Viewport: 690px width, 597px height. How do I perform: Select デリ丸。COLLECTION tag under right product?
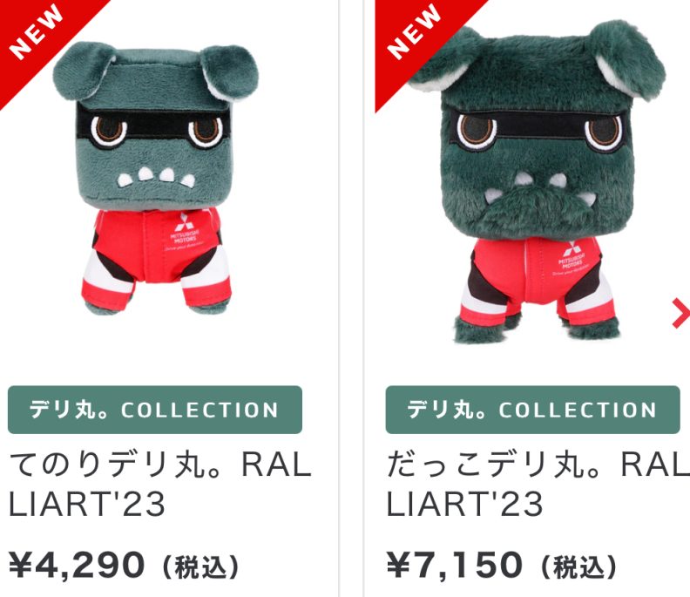point(533,410)
